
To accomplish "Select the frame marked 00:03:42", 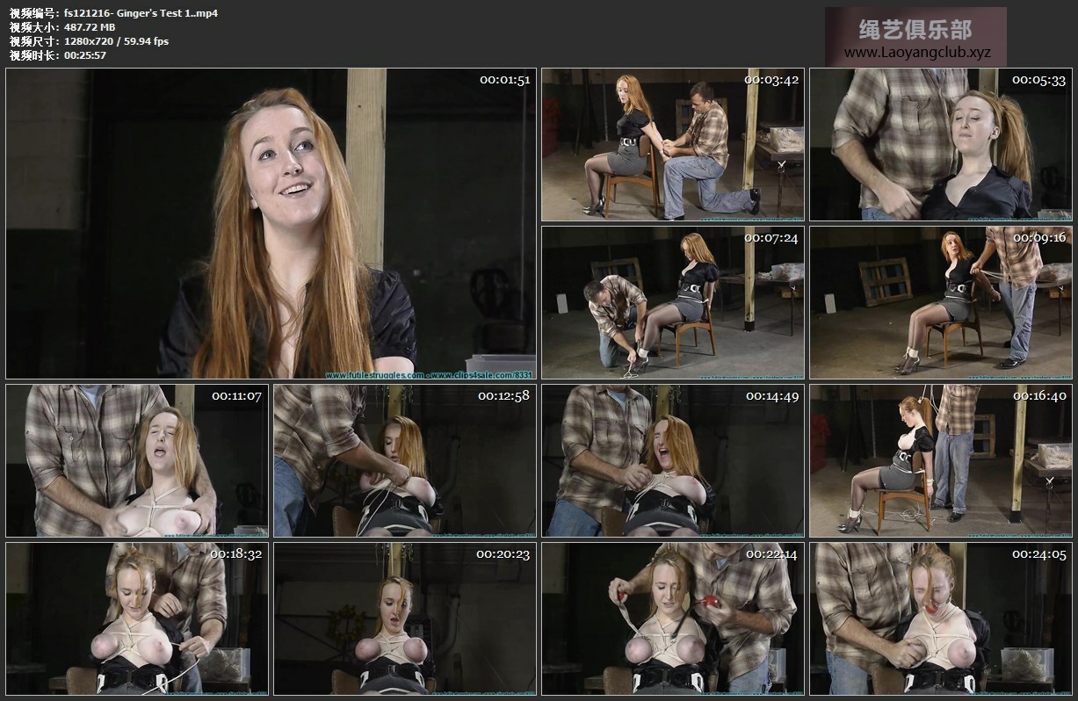I will point(672,145).
